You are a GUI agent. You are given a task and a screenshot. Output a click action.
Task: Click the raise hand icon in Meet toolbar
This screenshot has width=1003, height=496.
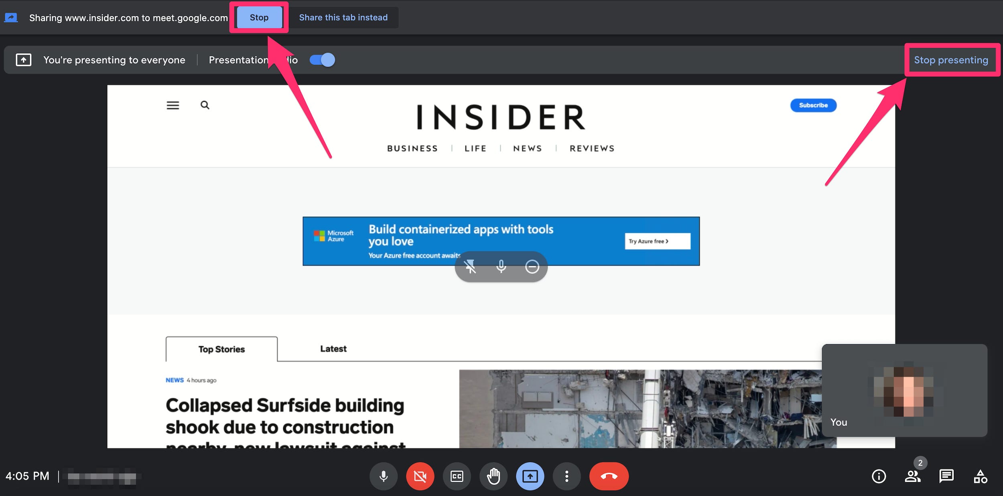pos(493,476)
